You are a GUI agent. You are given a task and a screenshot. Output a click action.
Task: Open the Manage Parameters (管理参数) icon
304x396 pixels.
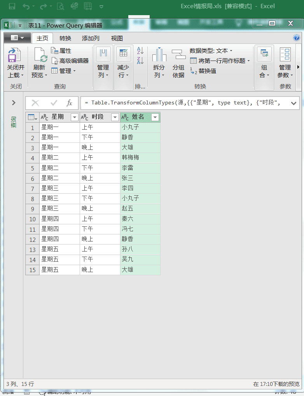(285, 55)
